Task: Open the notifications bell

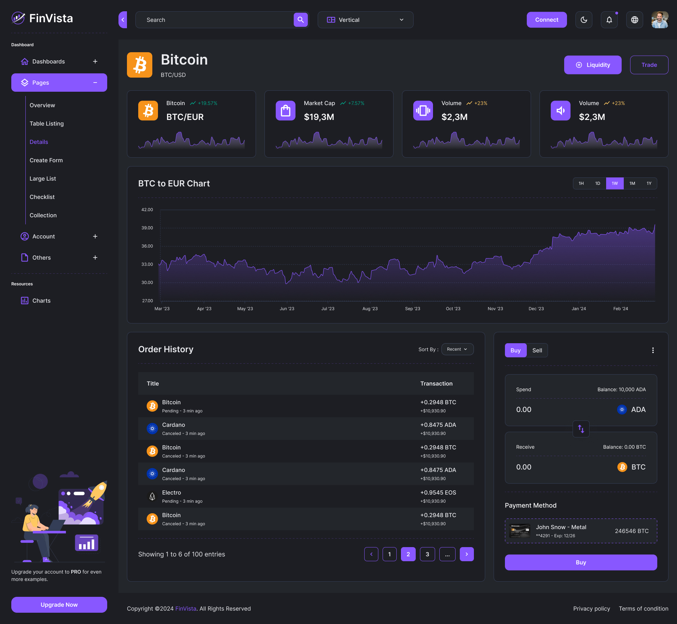Action: [609, 20]
